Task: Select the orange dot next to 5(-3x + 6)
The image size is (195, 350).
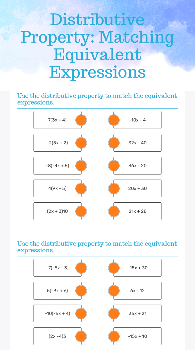Action: 81,291
